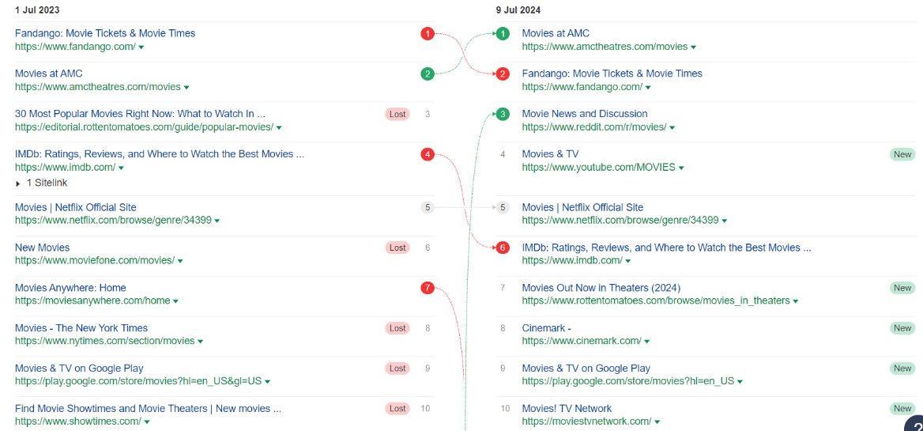
Task: Expand dropdown next to netflix.com URL in 2023 column
Action: [217, 221]
